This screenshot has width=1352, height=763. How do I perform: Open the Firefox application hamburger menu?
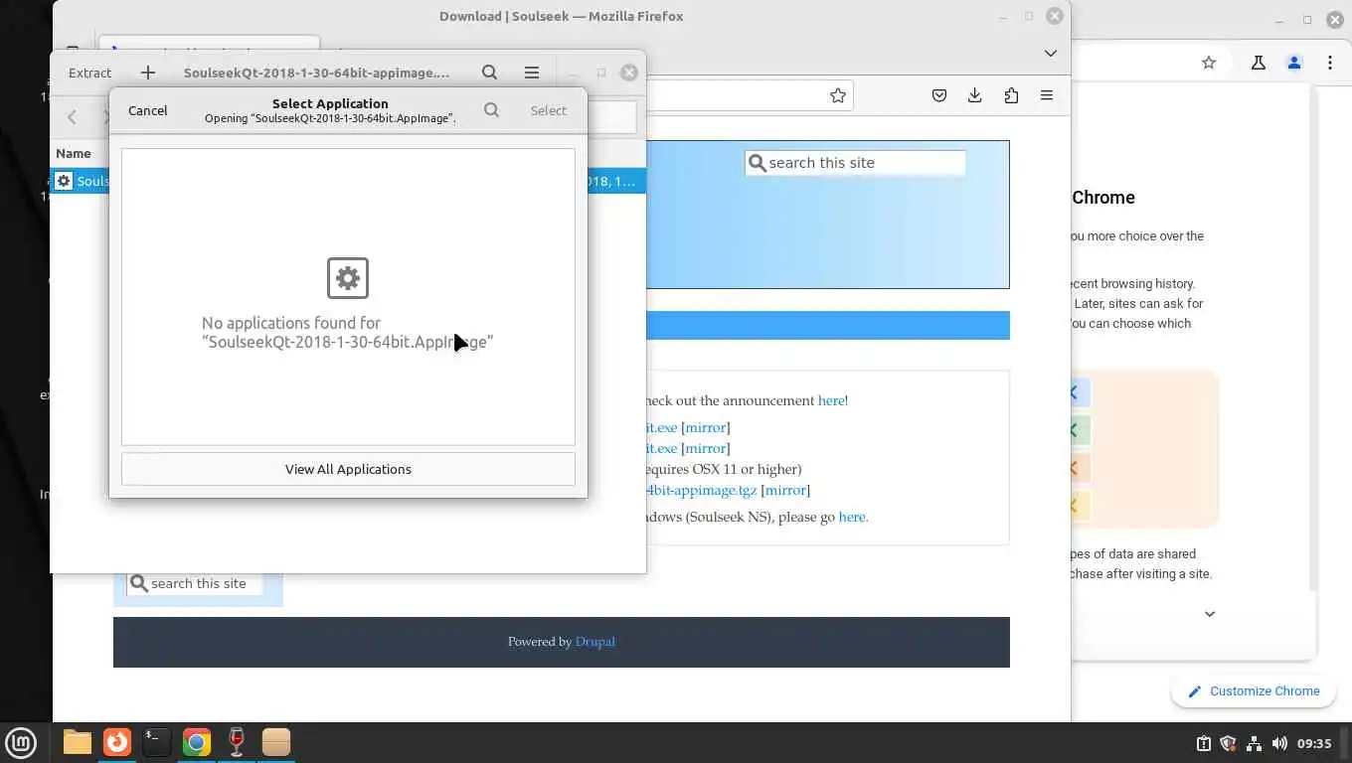tap(1047, 95)
